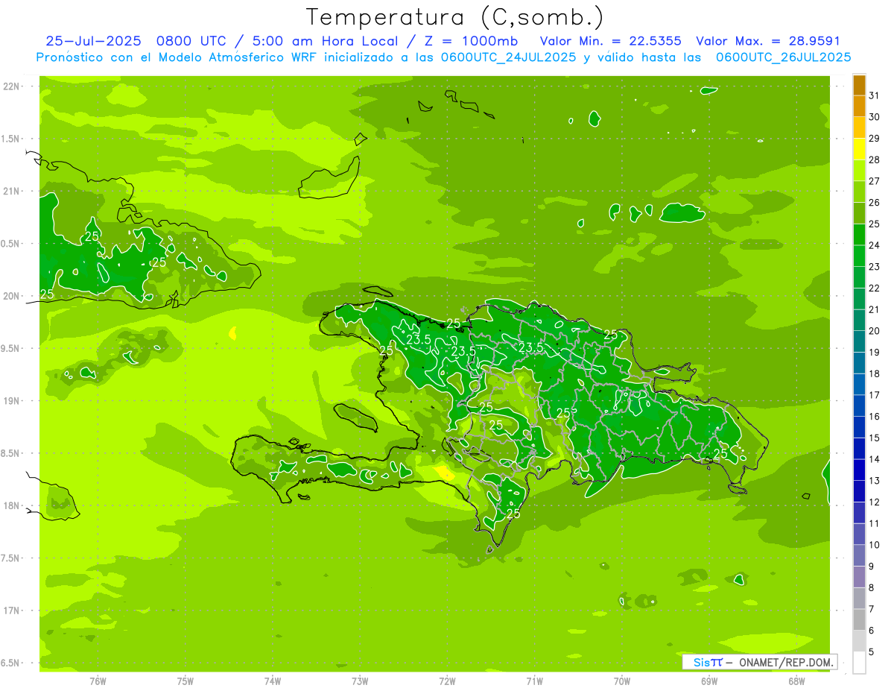This screenshot has width=894, height=691.
Task: Click the '71W' longitude axis label
Action: [x=534, y=681]
